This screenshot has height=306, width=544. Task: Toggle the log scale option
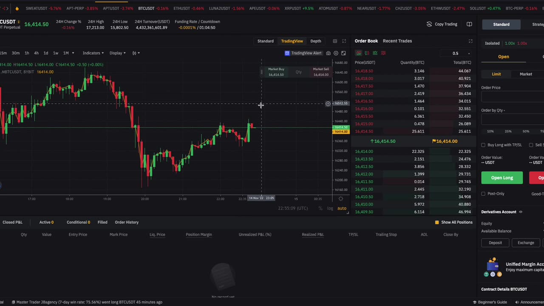tap(330, 208)
